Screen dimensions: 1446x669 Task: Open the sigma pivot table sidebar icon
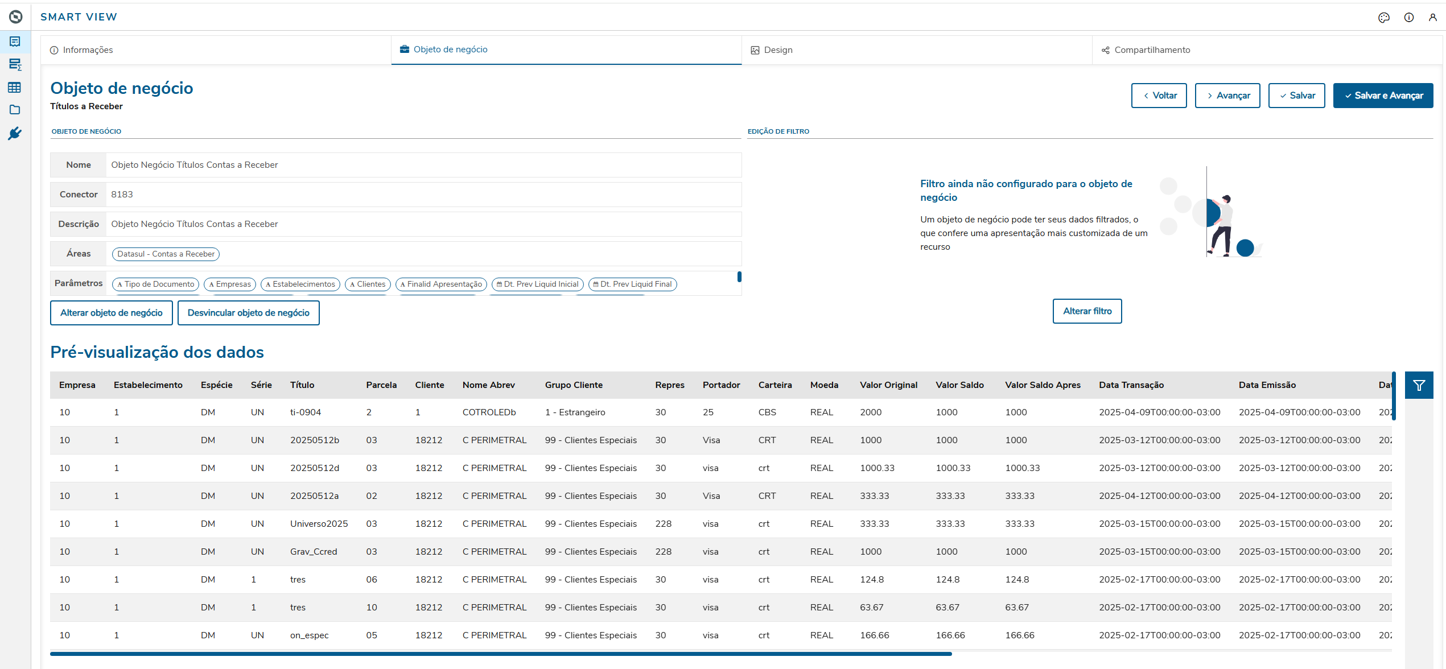pyautogui.click(x=15, y=64)
